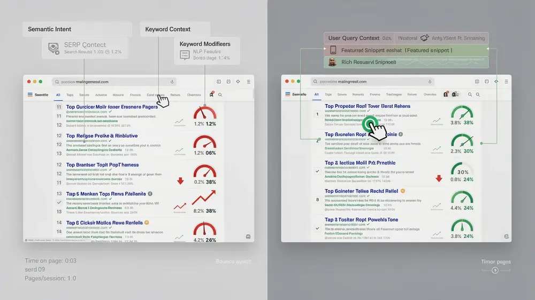The height and width of the screenshot is (300, 535).
Task: Click 'Pages/session: 1.0' text
Action: point(50,279)
